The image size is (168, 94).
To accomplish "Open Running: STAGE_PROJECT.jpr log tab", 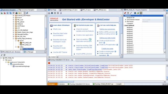I will click(x=104, y=84).
